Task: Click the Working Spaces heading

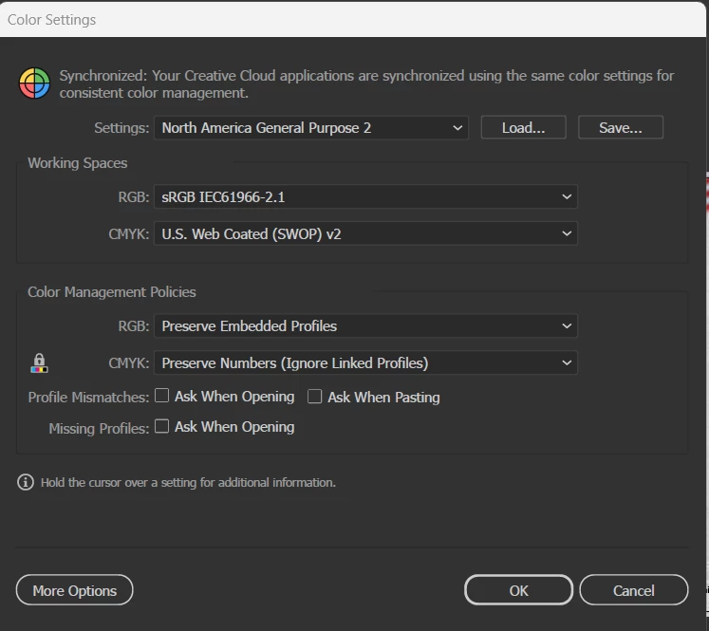Action: [x=77, y=162]
